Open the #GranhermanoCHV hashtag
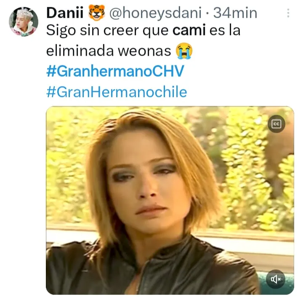 [115, 71]
